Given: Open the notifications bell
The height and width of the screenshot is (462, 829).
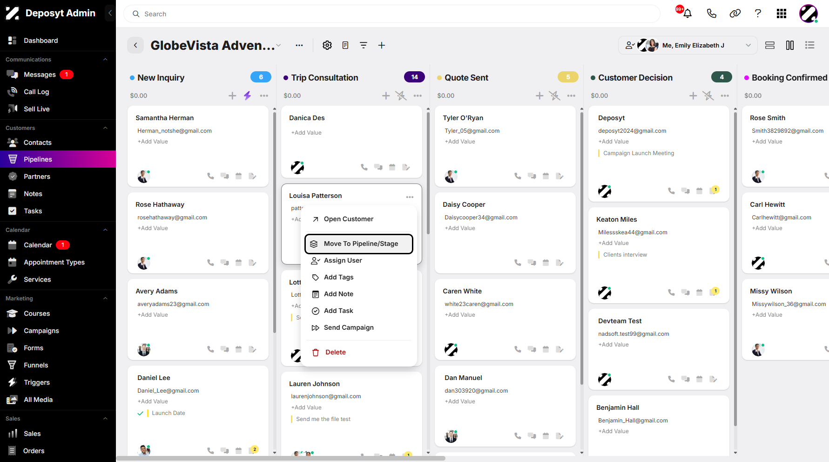Looking at the screenshot, I should coord(687,14).
